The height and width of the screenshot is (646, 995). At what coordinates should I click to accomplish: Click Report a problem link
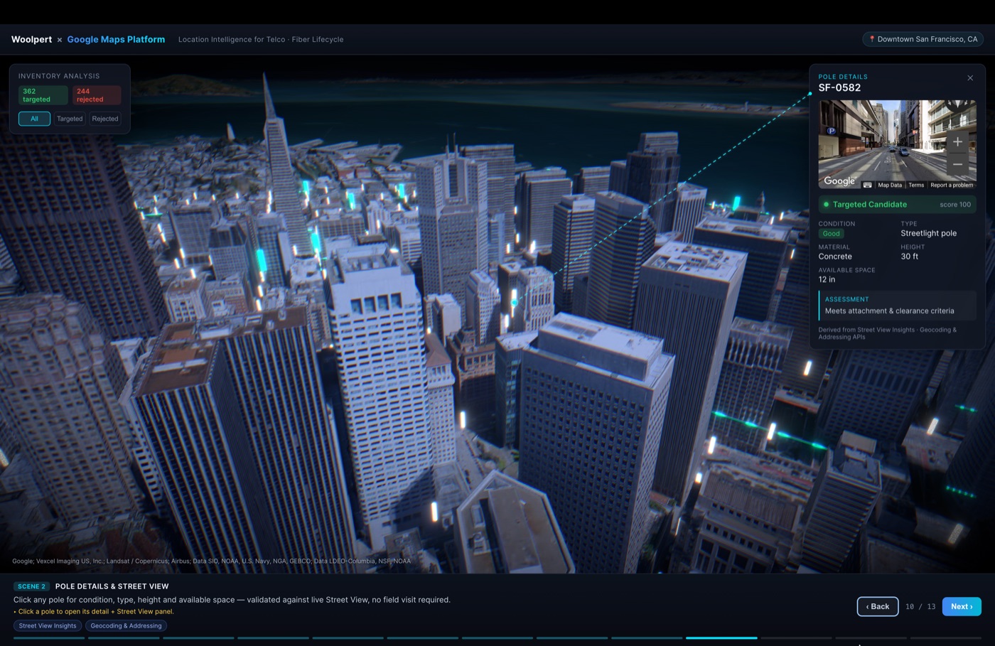[952, 185]
